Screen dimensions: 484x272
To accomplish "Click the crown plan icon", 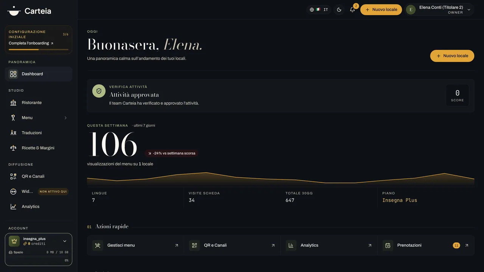I will click(14, 241).
